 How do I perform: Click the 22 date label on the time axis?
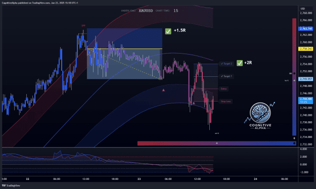point(28,179)
